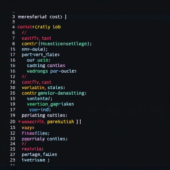170x170 pixels.
Task: Click gutter line number 20
Action: point(13,122)
